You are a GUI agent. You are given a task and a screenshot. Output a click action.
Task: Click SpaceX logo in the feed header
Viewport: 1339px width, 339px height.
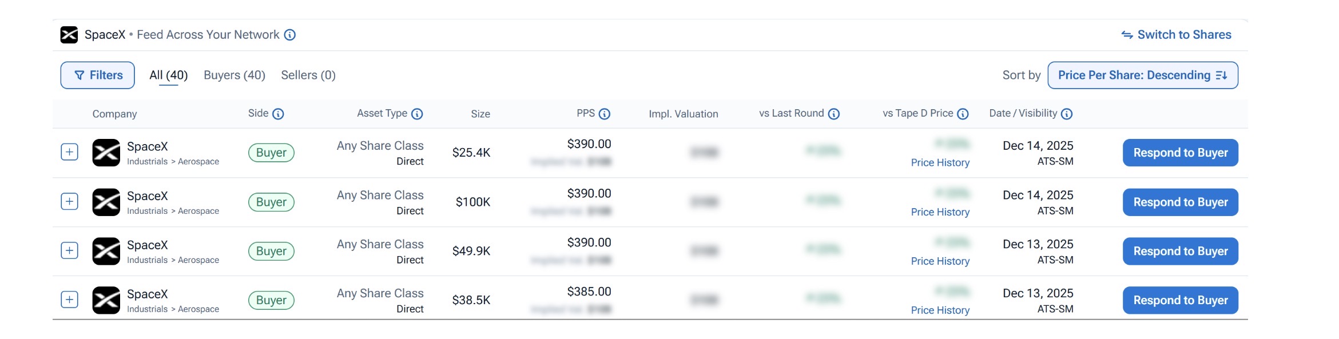coord(69,35)
